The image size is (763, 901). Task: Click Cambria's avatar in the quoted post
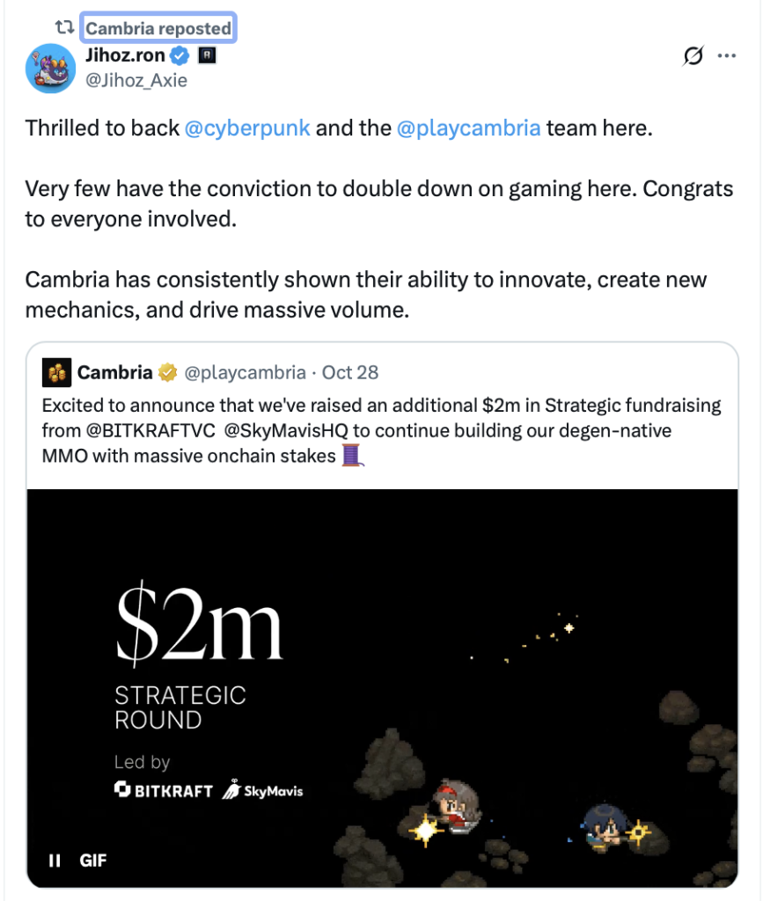point(56,372)
